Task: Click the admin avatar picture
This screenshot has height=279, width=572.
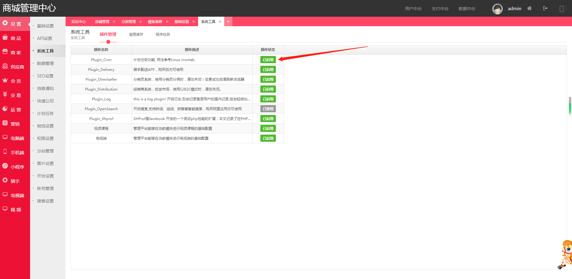Action: point(498,9)
